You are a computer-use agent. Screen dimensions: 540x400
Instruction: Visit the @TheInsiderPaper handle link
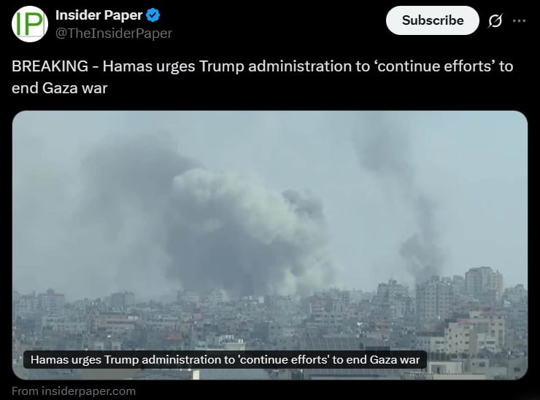(114, 34)
